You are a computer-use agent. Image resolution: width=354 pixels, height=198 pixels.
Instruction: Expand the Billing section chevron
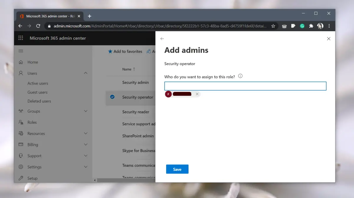click(86, 144)
